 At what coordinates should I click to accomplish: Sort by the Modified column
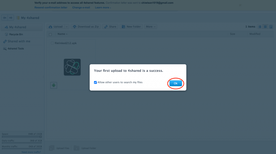point(255,34)
